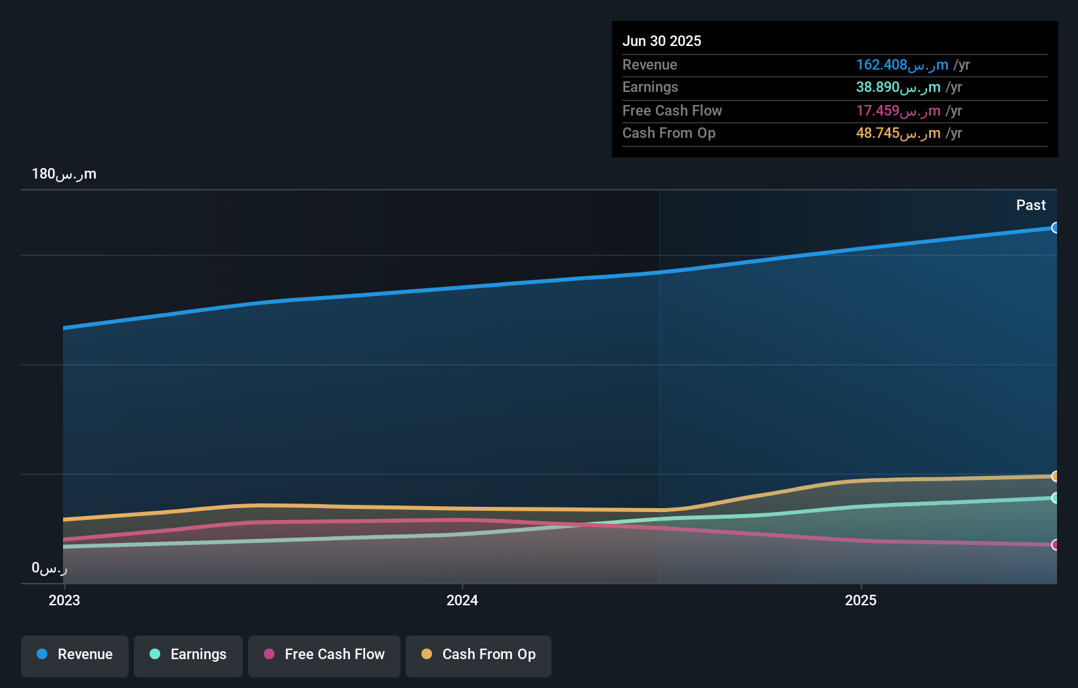The height and width of the screenshot is (688, 1078).
Task: Select the Earnings endpoint marker on the chart
Action: click(1055, 496)
